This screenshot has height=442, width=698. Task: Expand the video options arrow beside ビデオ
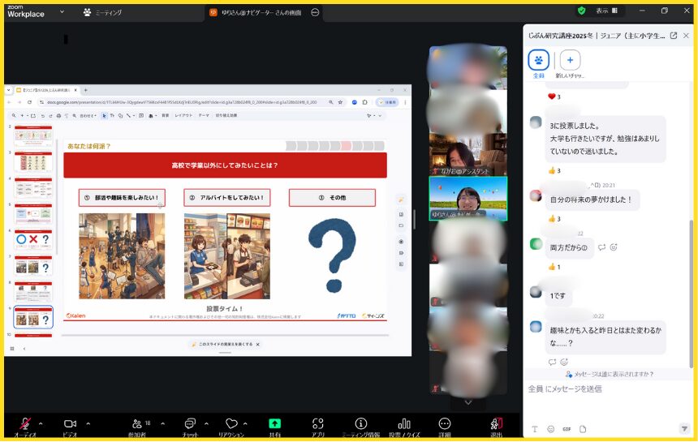88,423
